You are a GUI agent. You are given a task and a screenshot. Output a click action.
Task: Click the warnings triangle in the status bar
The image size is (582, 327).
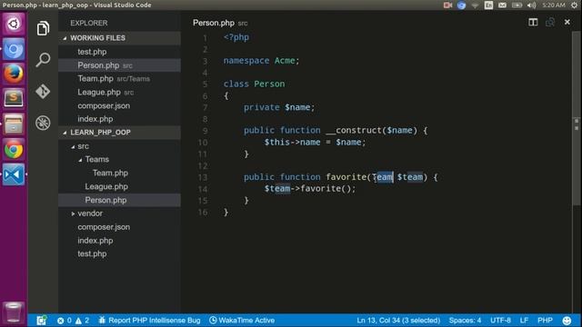pyautogui.click(x=78, y=321)
